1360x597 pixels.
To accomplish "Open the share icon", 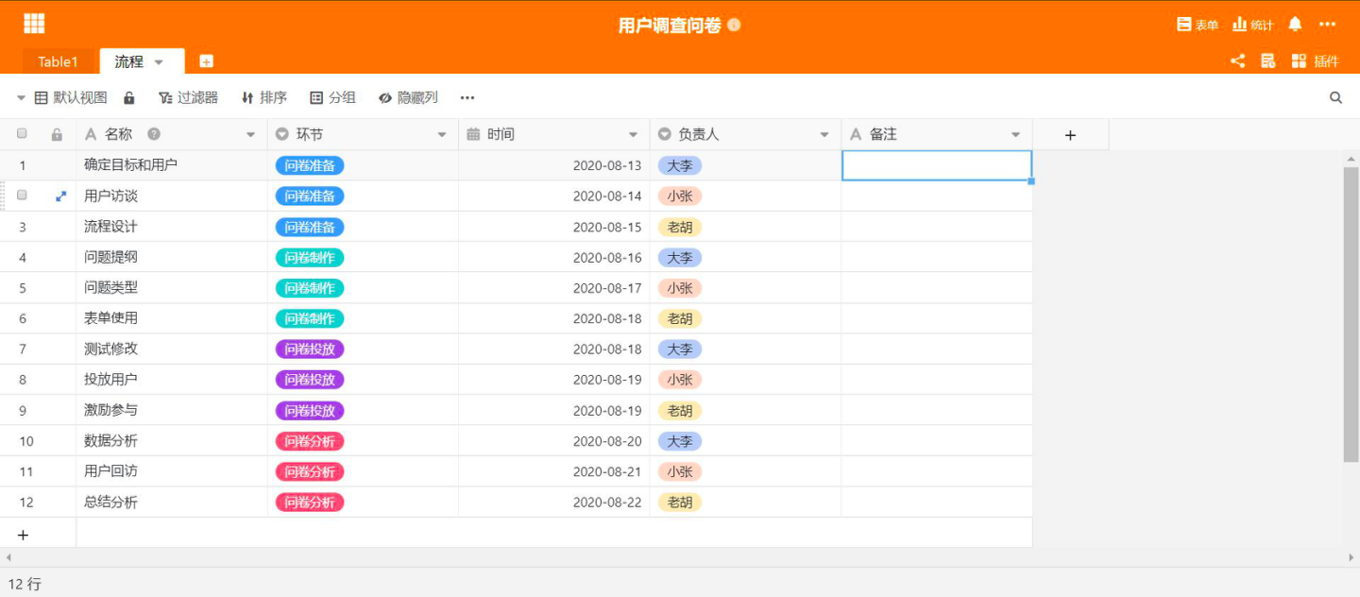I will [1237, 61].
